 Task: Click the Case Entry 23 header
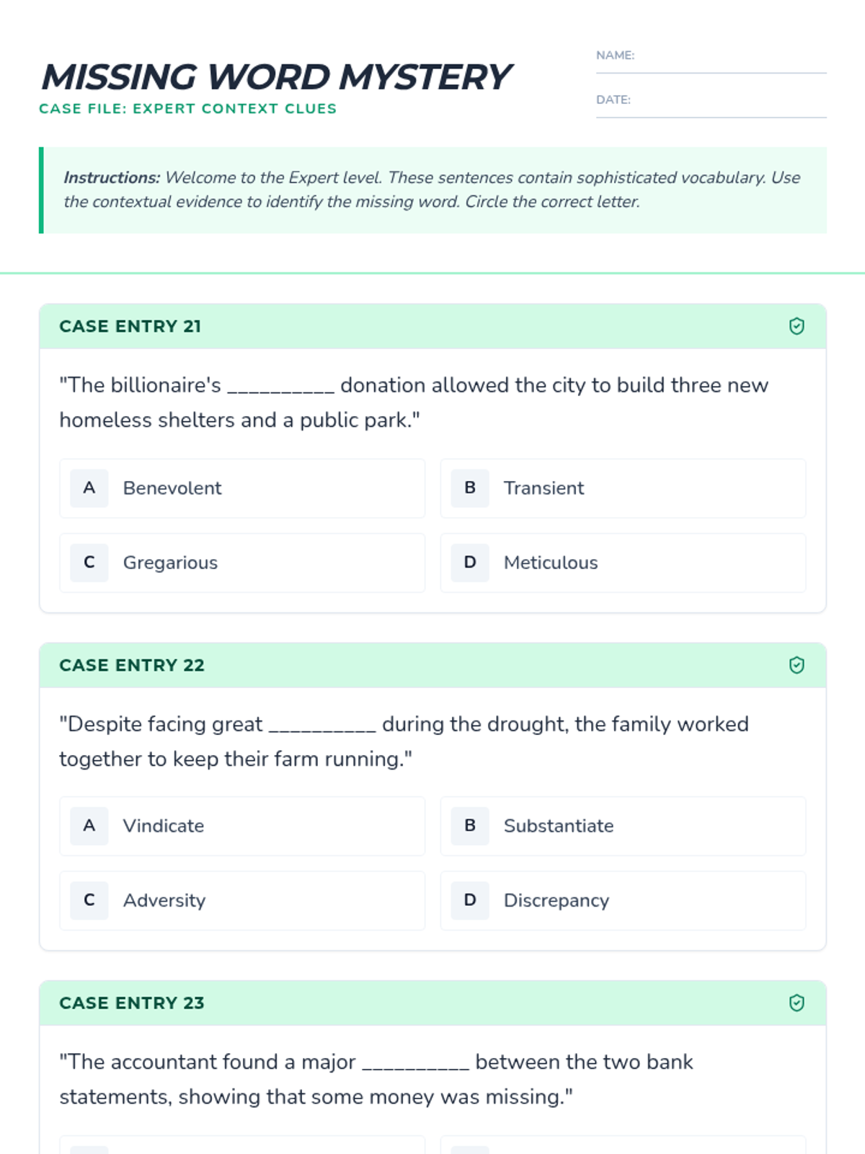tap(432, 1003)
